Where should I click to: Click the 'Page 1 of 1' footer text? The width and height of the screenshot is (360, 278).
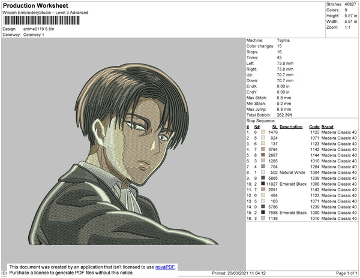[347, 273]
